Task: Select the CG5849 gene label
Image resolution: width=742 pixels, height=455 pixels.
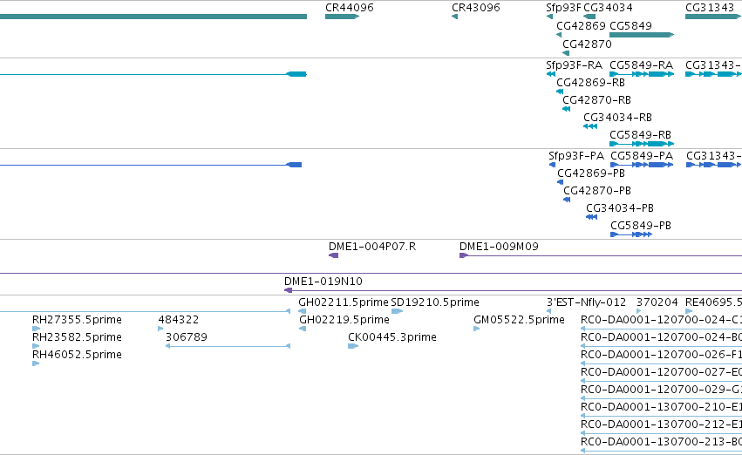Action: click(630, 25)
